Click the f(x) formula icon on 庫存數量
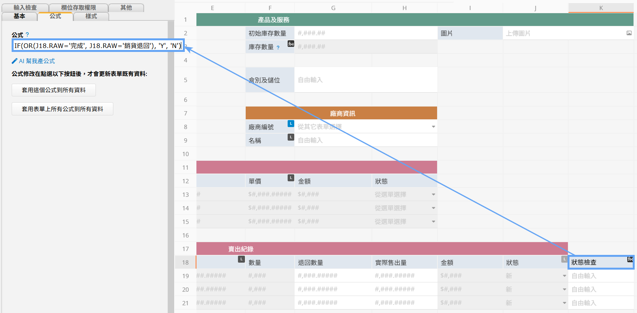Viewport: 637px width, 313px height. tap(291, 44)
